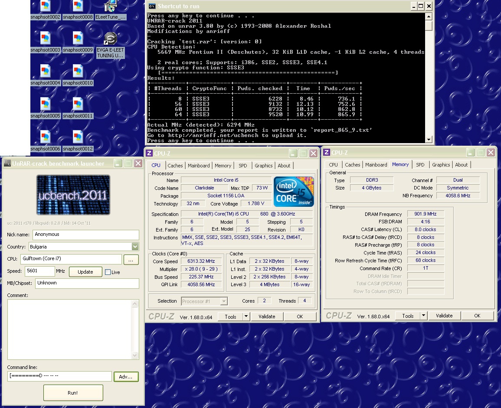Click Tools button in Memory CPU-Z window
Image resolution: width=501 pixels, height=408 pixels.
[408, 316]
